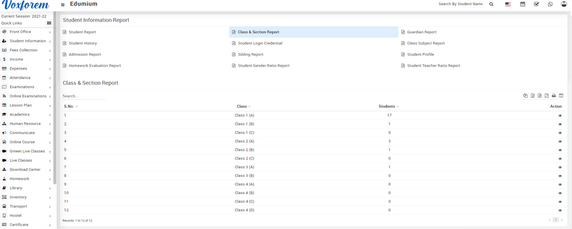Open the task checklist icon
The height and width of the screenshot is (229, 572).
pos(536,4)
